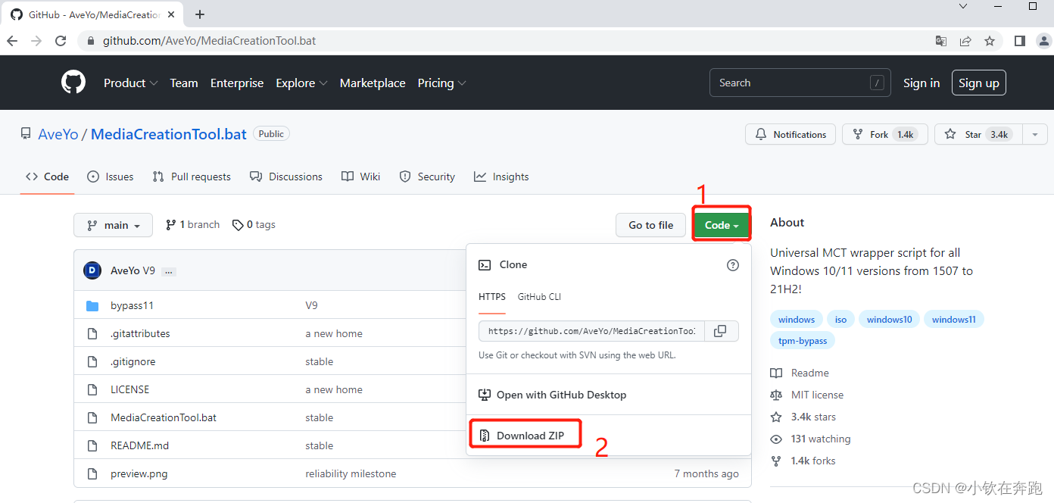The image size is (1054, 503).
Task: Open the MediaCreationTool.bat file link
Action: click(164, 417)
